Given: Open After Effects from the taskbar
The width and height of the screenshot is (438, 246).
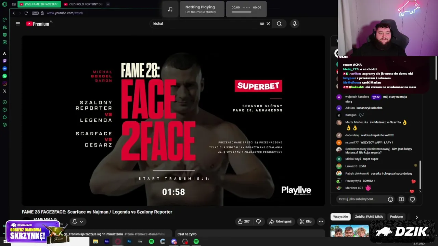Looking at the screenshot, I should click(107, 242).
